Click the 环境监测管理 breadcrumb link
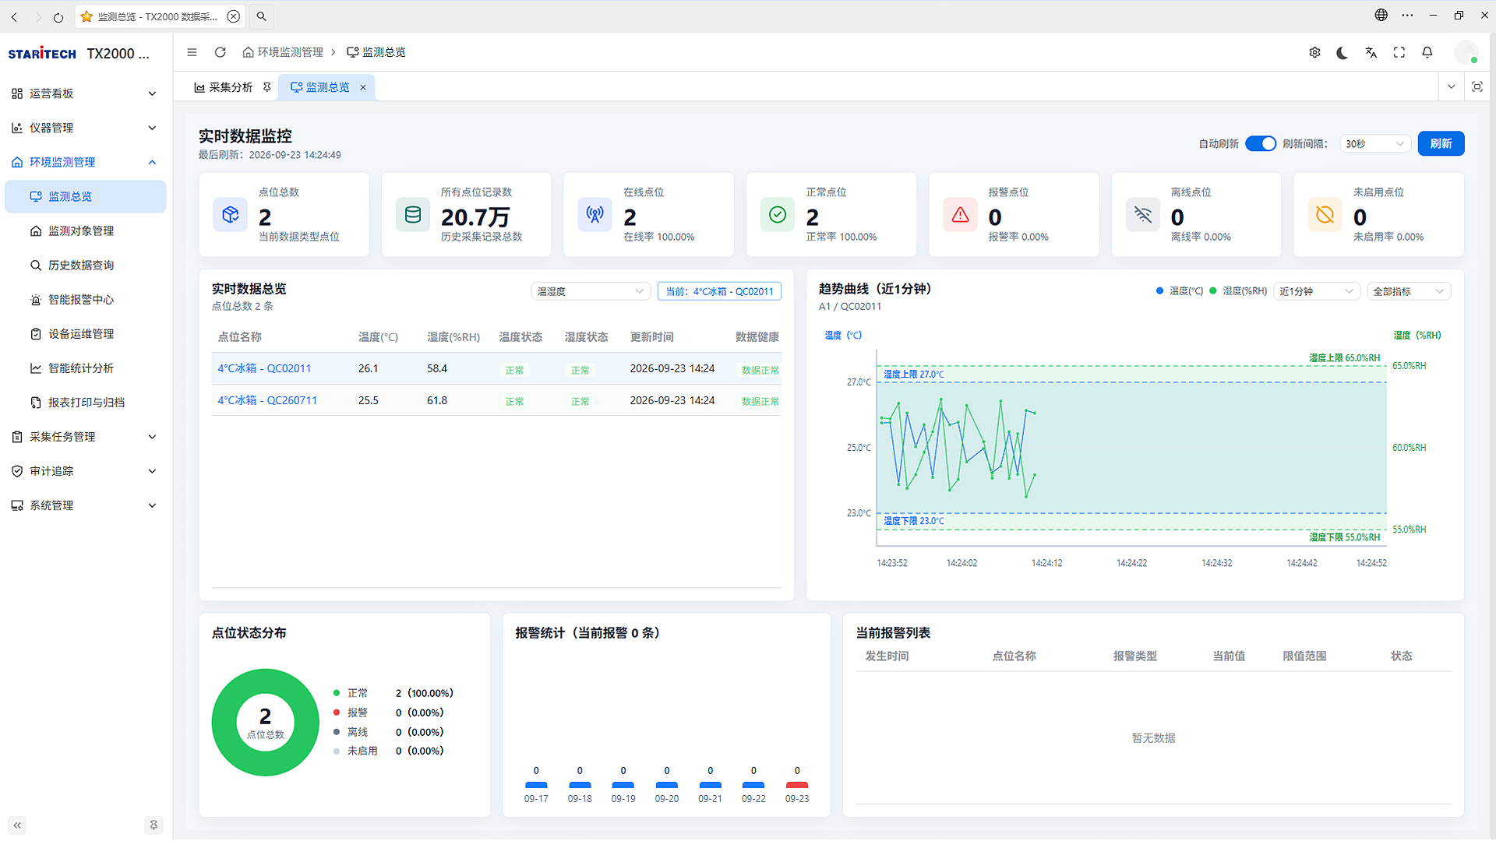This screenshot has width=1496, height=841. click(x=283, y=52)
